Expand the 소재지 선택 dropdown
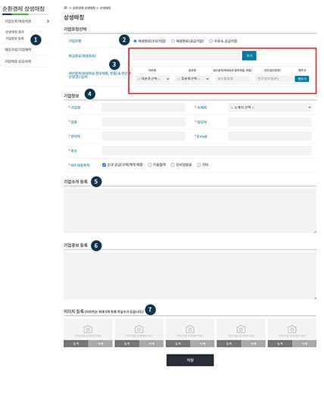 pos(269,108)
